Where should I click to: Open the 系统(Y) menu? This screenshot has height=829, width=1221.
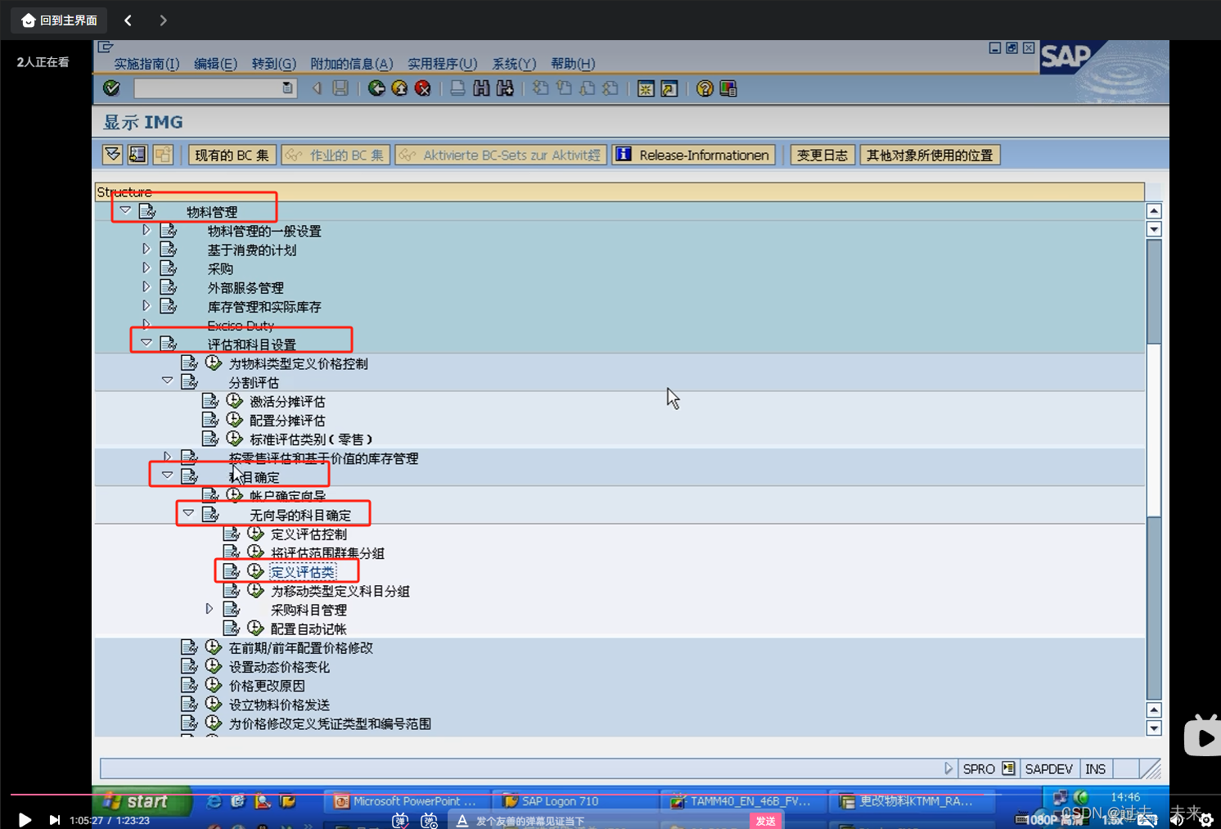click(514, 64)
